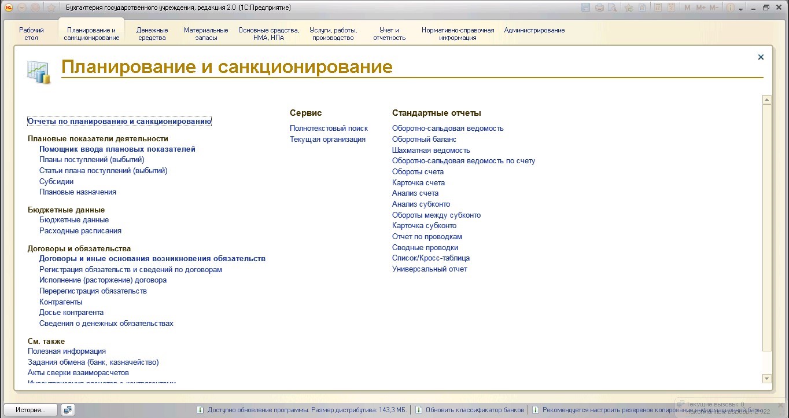This screenshot has width=789, height=418.
Task: Launch Полнотекстовый поиск service
Action: point(329,128)
